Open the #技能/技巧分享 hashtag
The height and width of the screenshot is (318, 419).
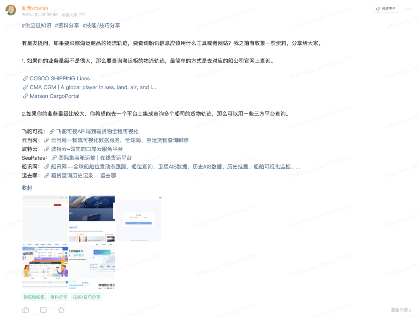point(101,25)
